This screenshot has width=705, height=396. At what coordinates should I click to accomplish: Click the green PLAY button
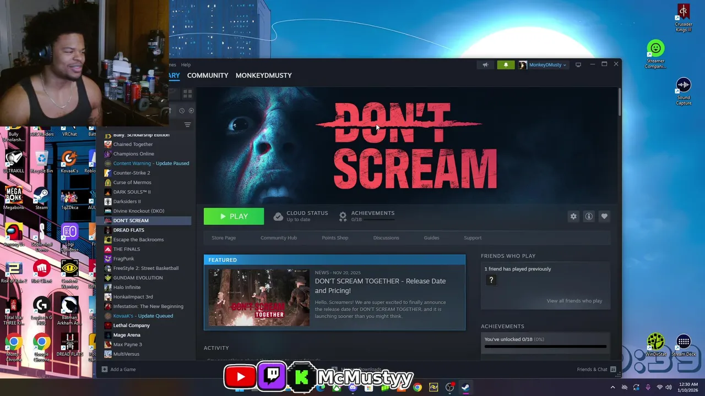[234, 216]
